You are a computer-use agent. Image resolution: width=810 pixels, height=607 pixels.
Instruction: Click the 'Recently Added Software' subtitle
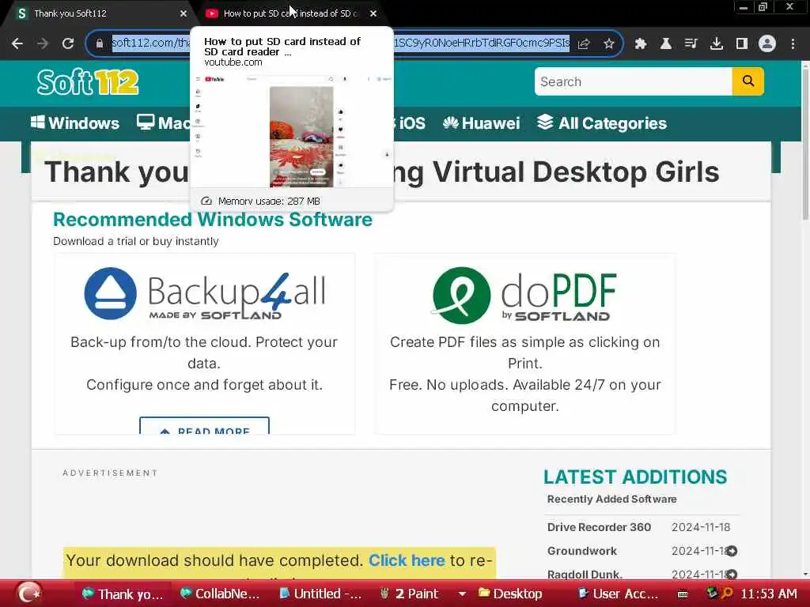click(611, 500)
